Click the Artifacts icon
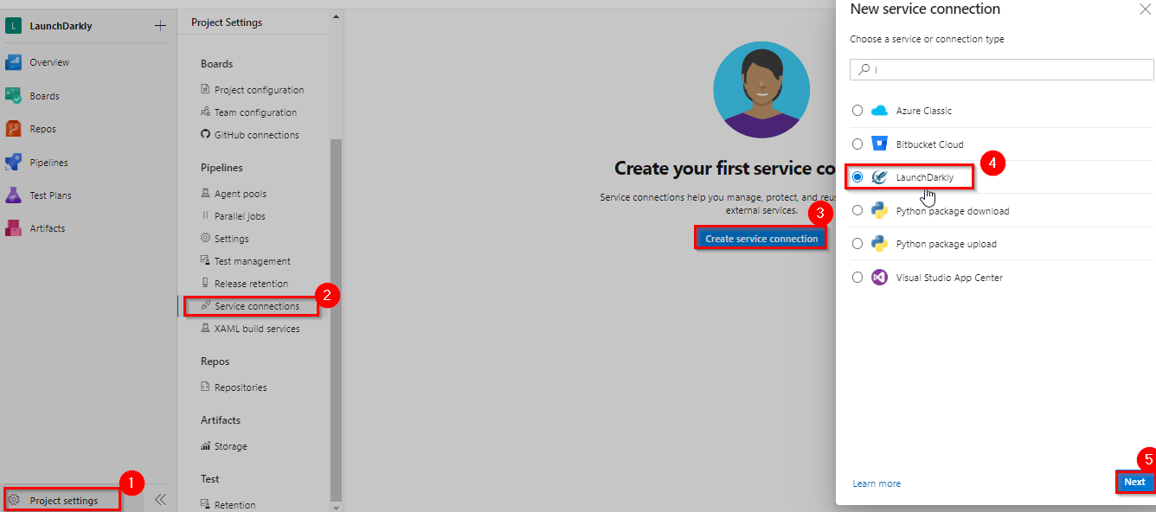The height and width of the screenshot is (512, 1156). 13,228
